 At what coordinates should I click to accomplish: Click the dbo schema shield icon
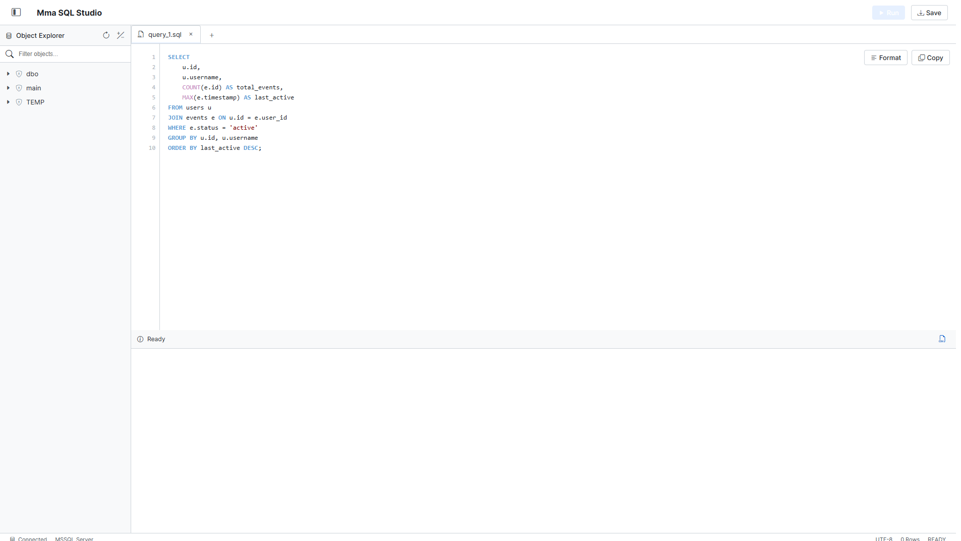click(x=19, y=74)
